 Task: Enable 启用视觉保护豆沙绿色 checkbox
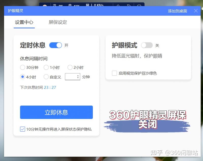(x=114, y=73)
